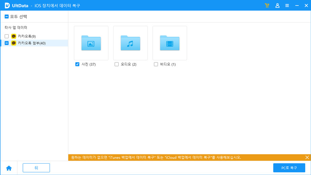
Task: Select the 카카오톡(9) list item
Action: [x=34, y=36]
